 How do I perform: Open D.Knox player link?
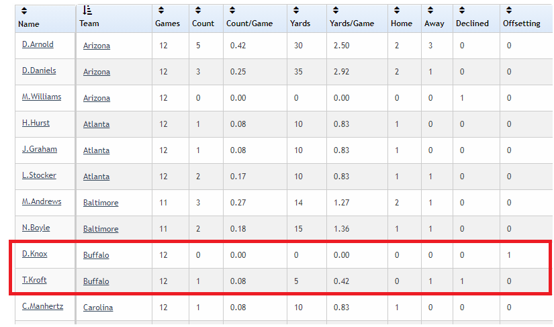pyautogui.click(x=35, y=254)
